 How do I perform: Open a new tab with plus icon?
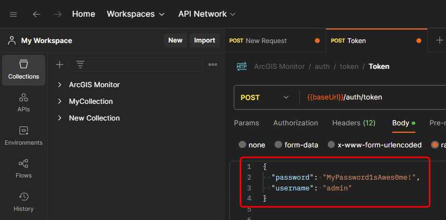(440, 40)
